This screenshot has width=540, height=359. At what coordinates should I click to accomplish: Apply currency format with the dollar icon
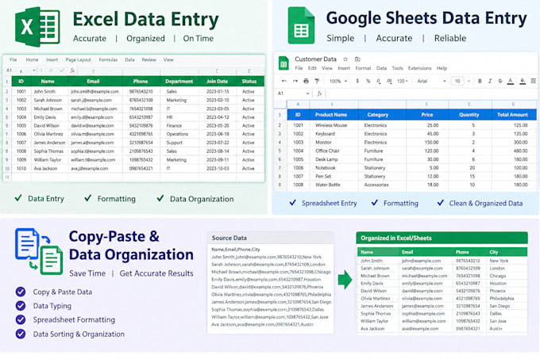click(x=357, y=81)
